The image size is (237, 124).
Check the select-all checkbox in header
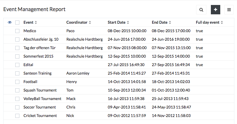click(17, 23)
